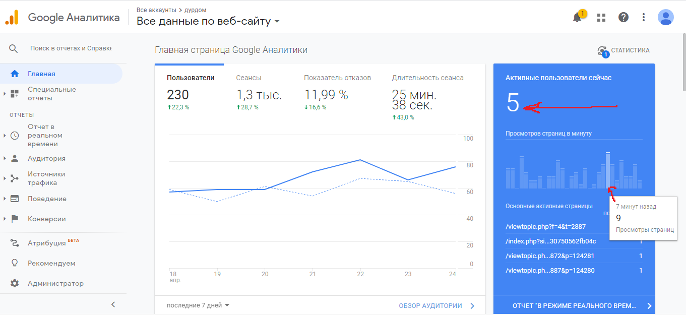The width and height of the screenshot is (686, 315).
Task: Click the Главная home icon
Action: pyautogui.click(x=15, y=74)
